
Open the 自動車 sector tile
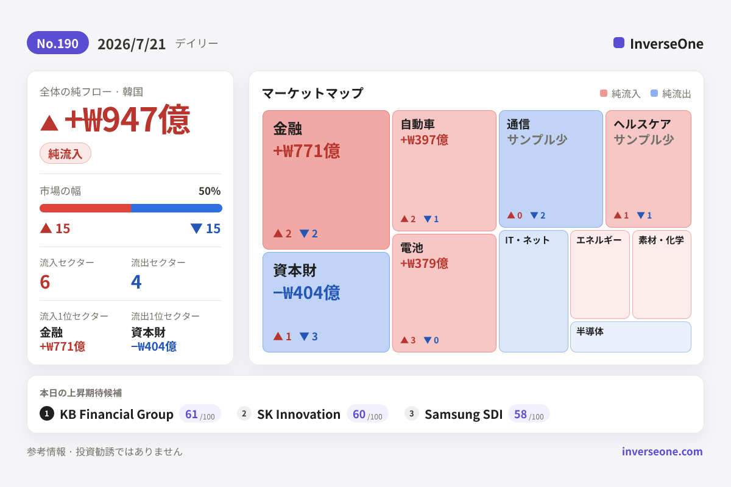coord(445,170)
